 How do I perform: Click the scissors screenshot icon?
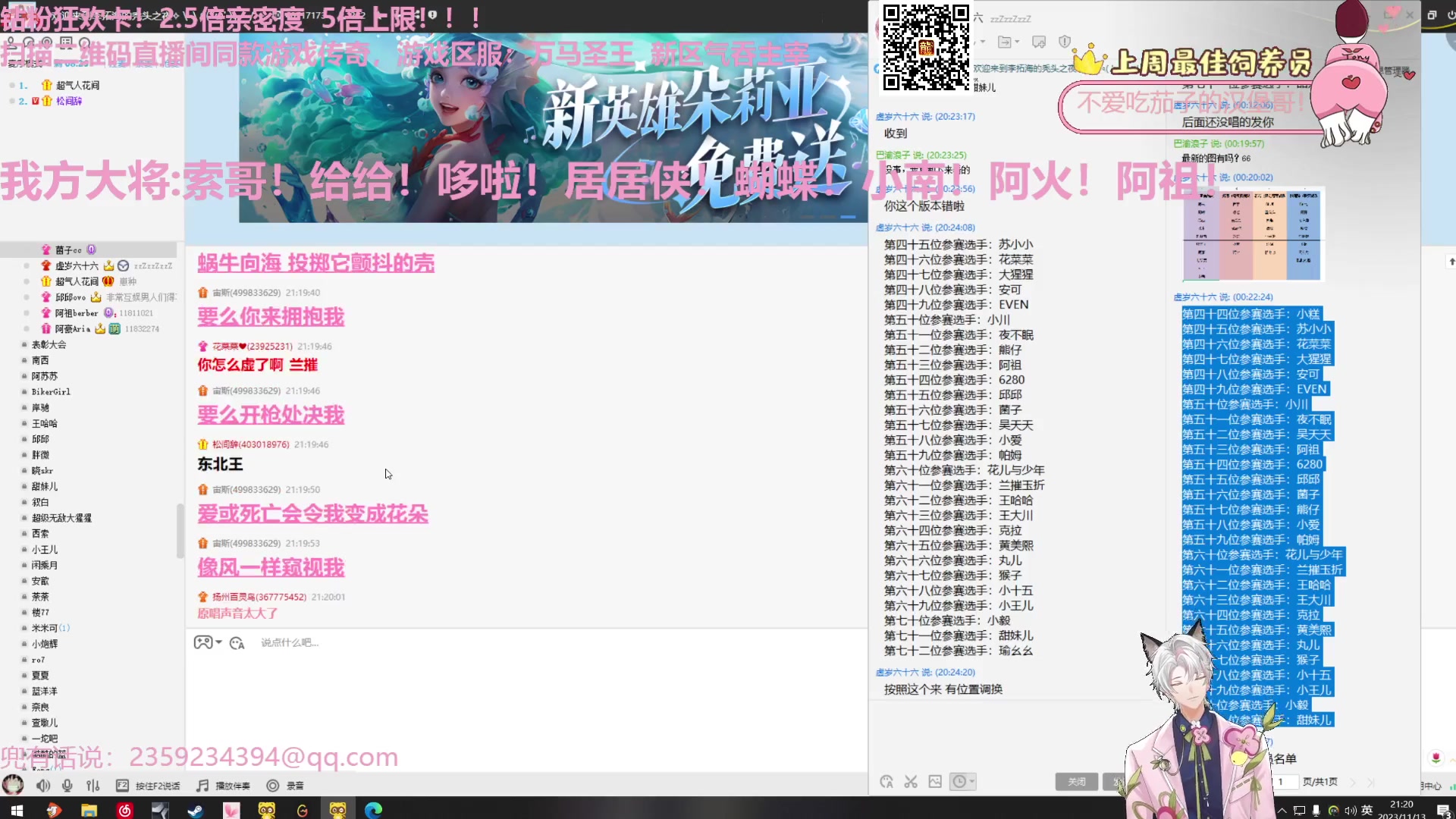click(x=911, y=782)
